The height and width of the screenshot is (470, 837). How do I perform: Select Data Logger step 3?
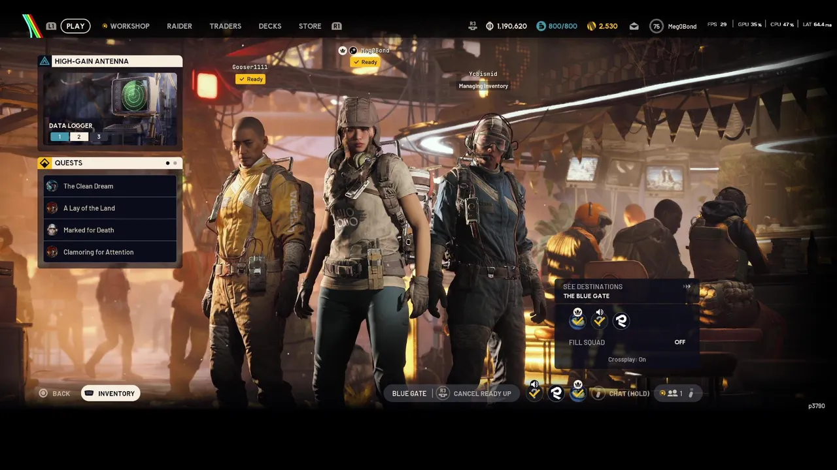(99, 137)
